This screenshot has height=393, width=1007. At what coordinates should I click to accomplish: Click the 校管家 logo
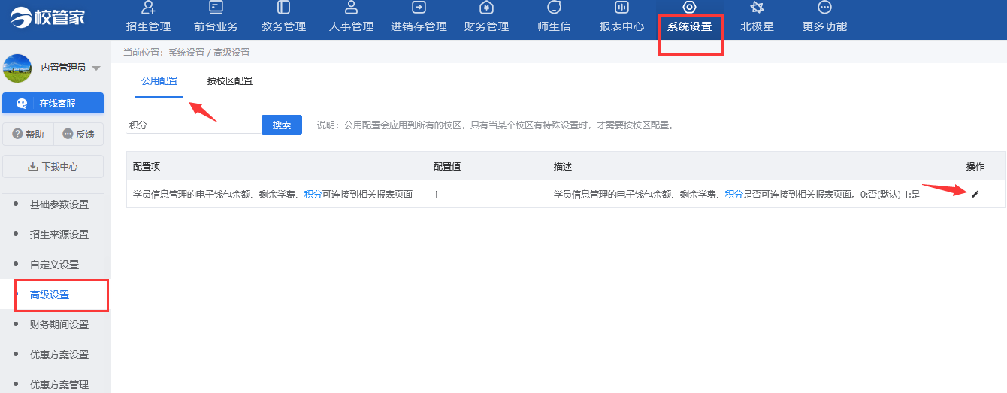point(48,16)
